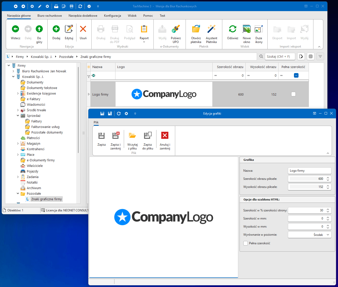Click the Dodaj button
Screen dimensions: 338x287
coord(56,32)
